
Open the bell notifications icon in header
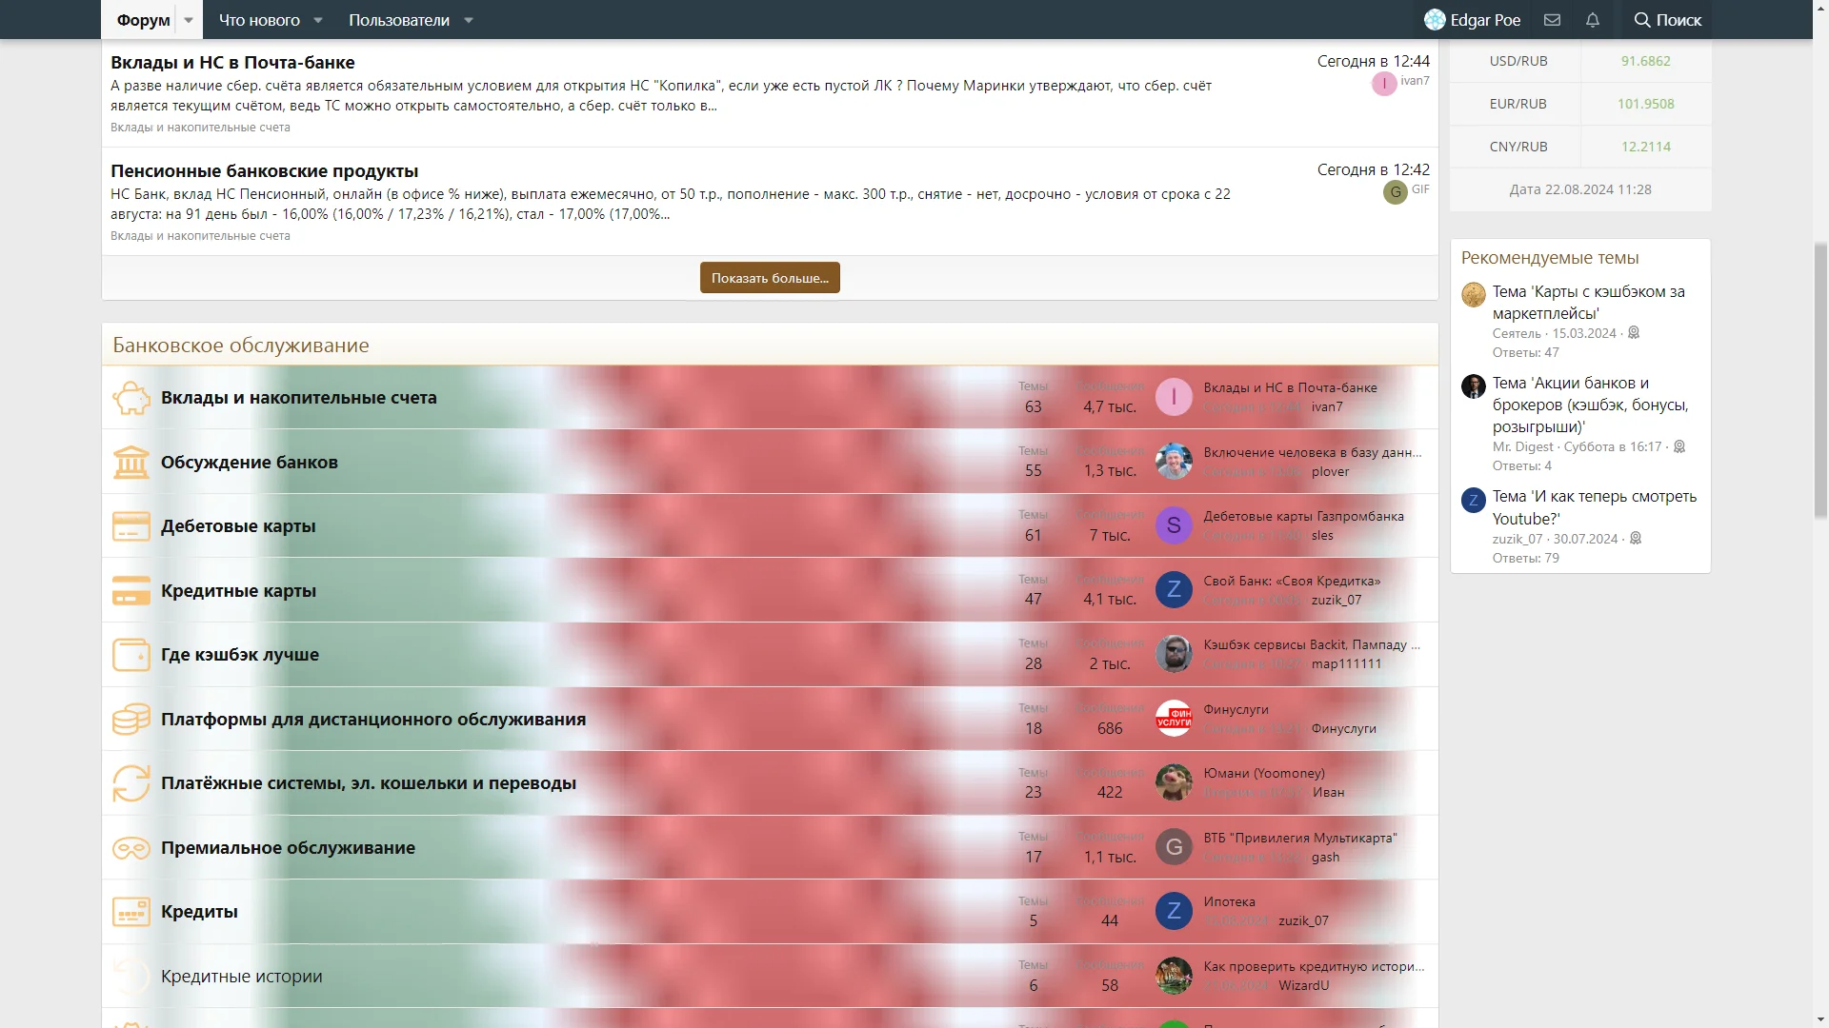[x=1593, y=20]
